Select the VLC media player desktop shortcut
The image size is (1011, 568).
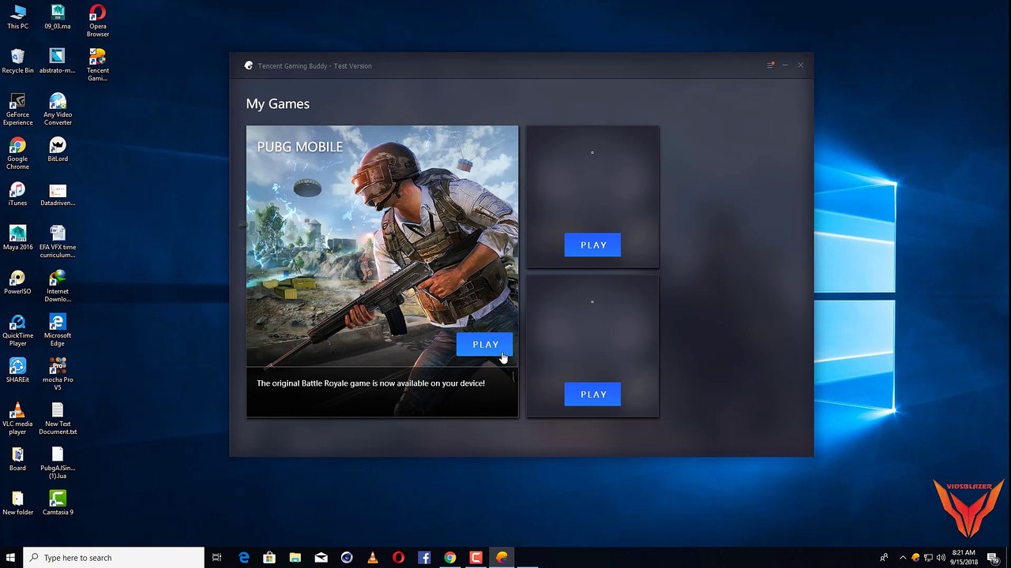(17, 418)
